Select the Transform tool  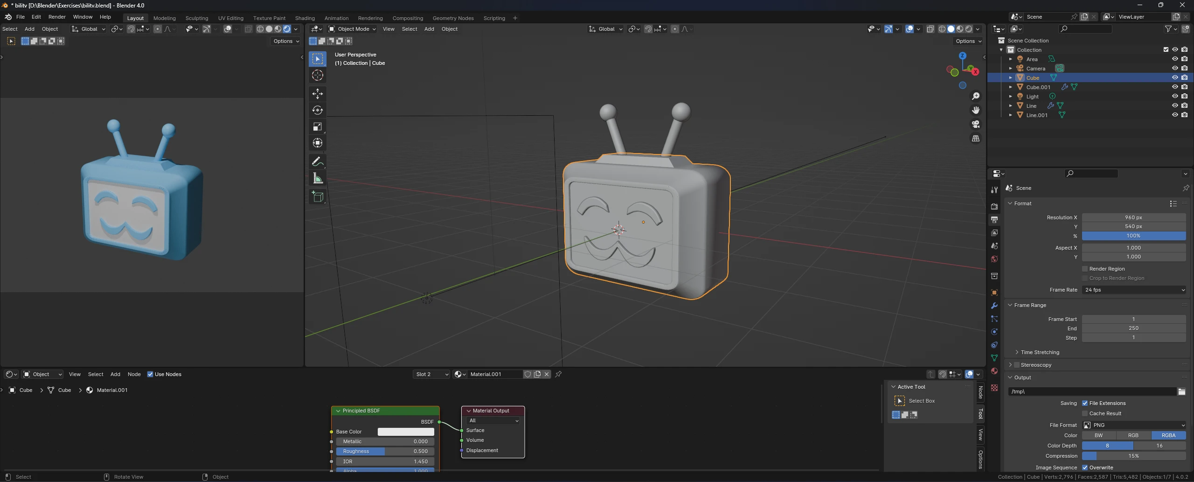318,143
